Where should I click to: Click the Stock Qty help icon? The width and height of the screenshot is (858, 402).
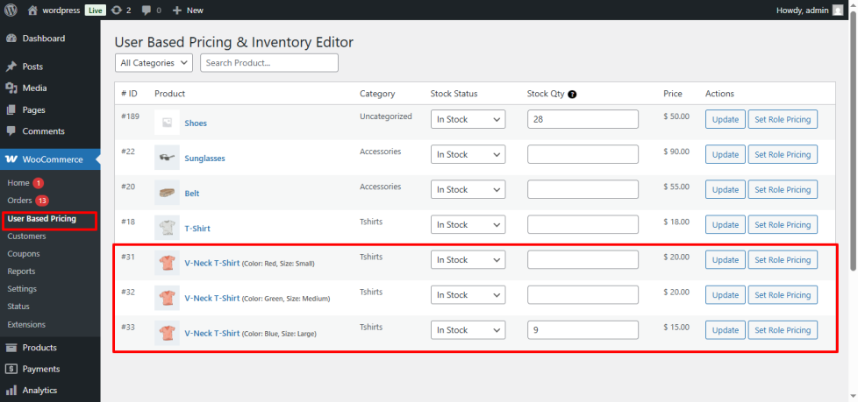tap(572, 95)
